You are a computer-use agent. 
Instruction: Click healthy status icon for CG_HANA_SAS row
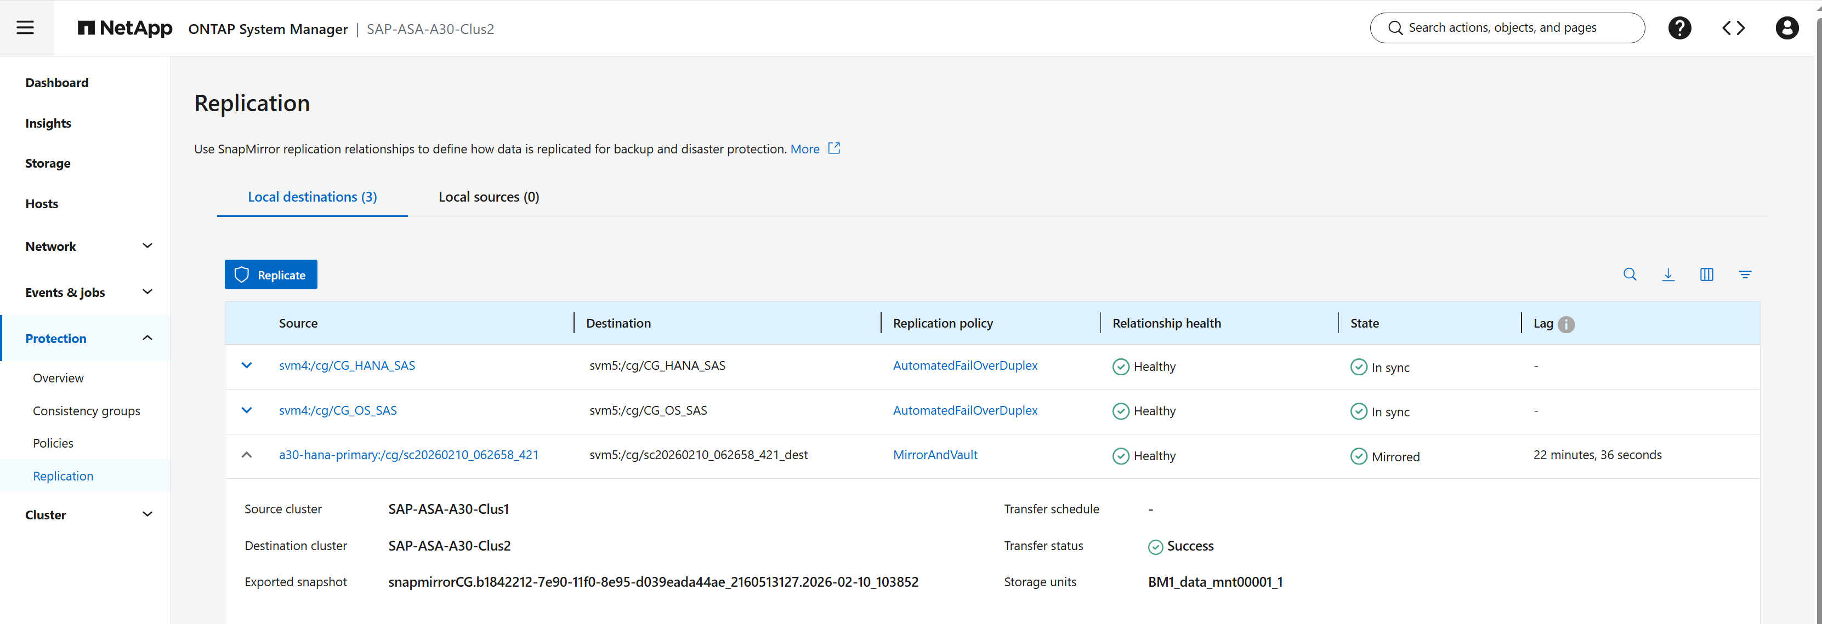(1120, 367)
